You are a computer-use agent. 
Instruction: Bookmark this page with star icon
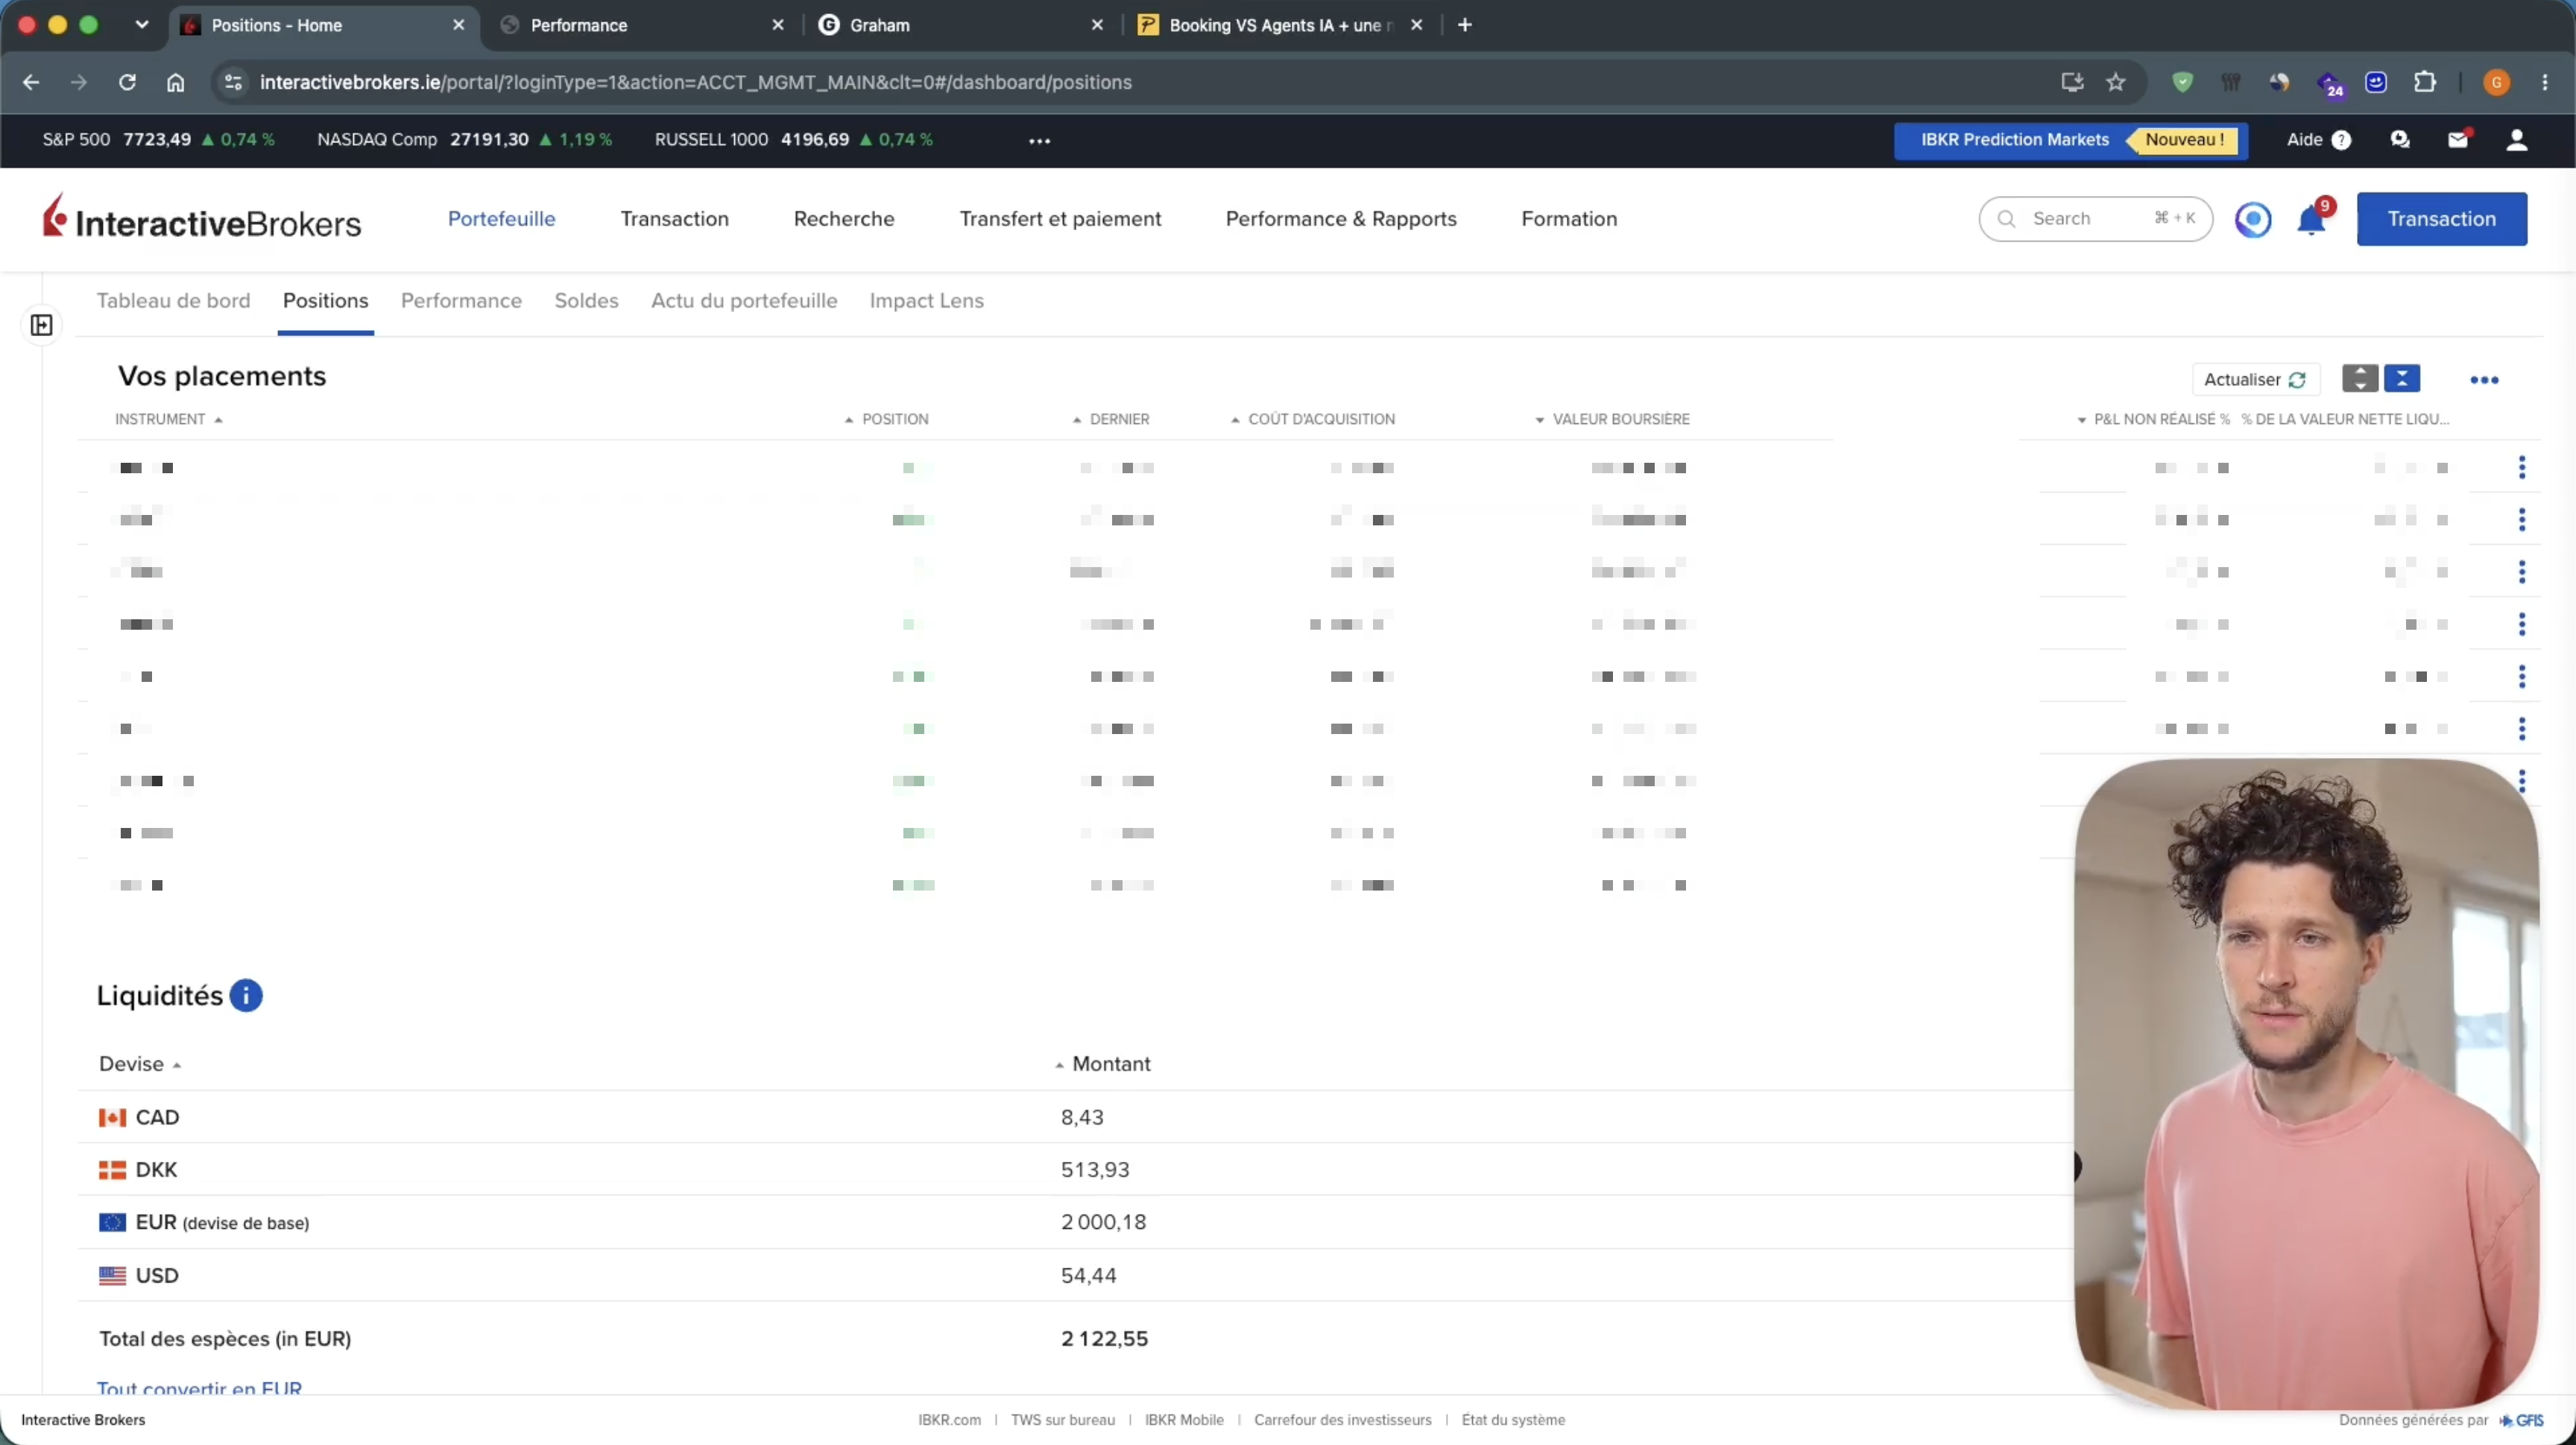[x=2116, y=82]
